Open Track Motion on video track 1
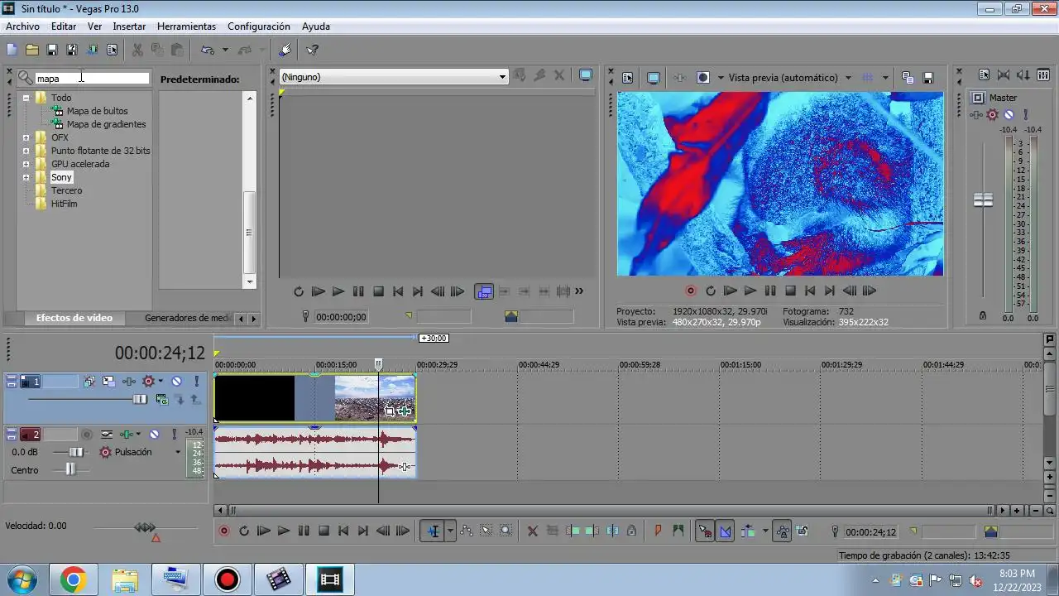The height and width of the screenshot is (596, 1059). click(108, 382)
